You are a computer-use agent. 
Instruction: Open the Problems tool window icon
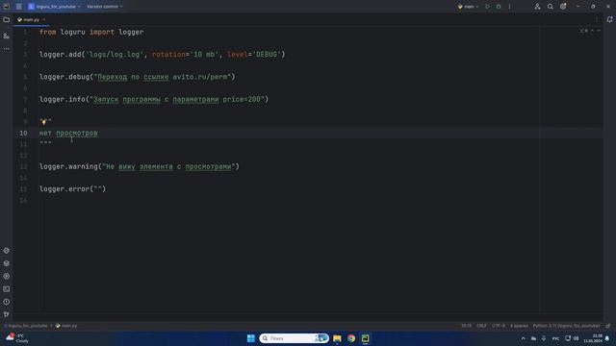pyautogui.click(x=7, y=302)
